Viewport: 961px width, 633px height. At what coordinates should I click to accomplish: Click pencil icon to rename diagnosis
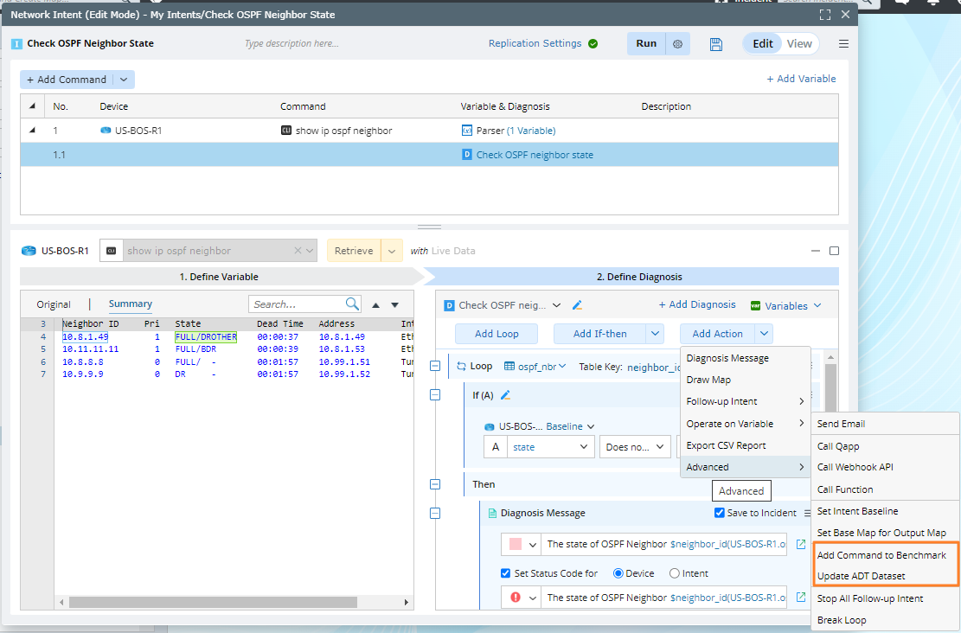coord(578,305)
